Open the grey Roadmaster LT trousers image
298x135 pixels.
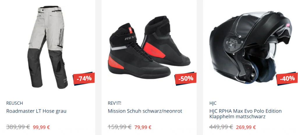pos(47,47)
